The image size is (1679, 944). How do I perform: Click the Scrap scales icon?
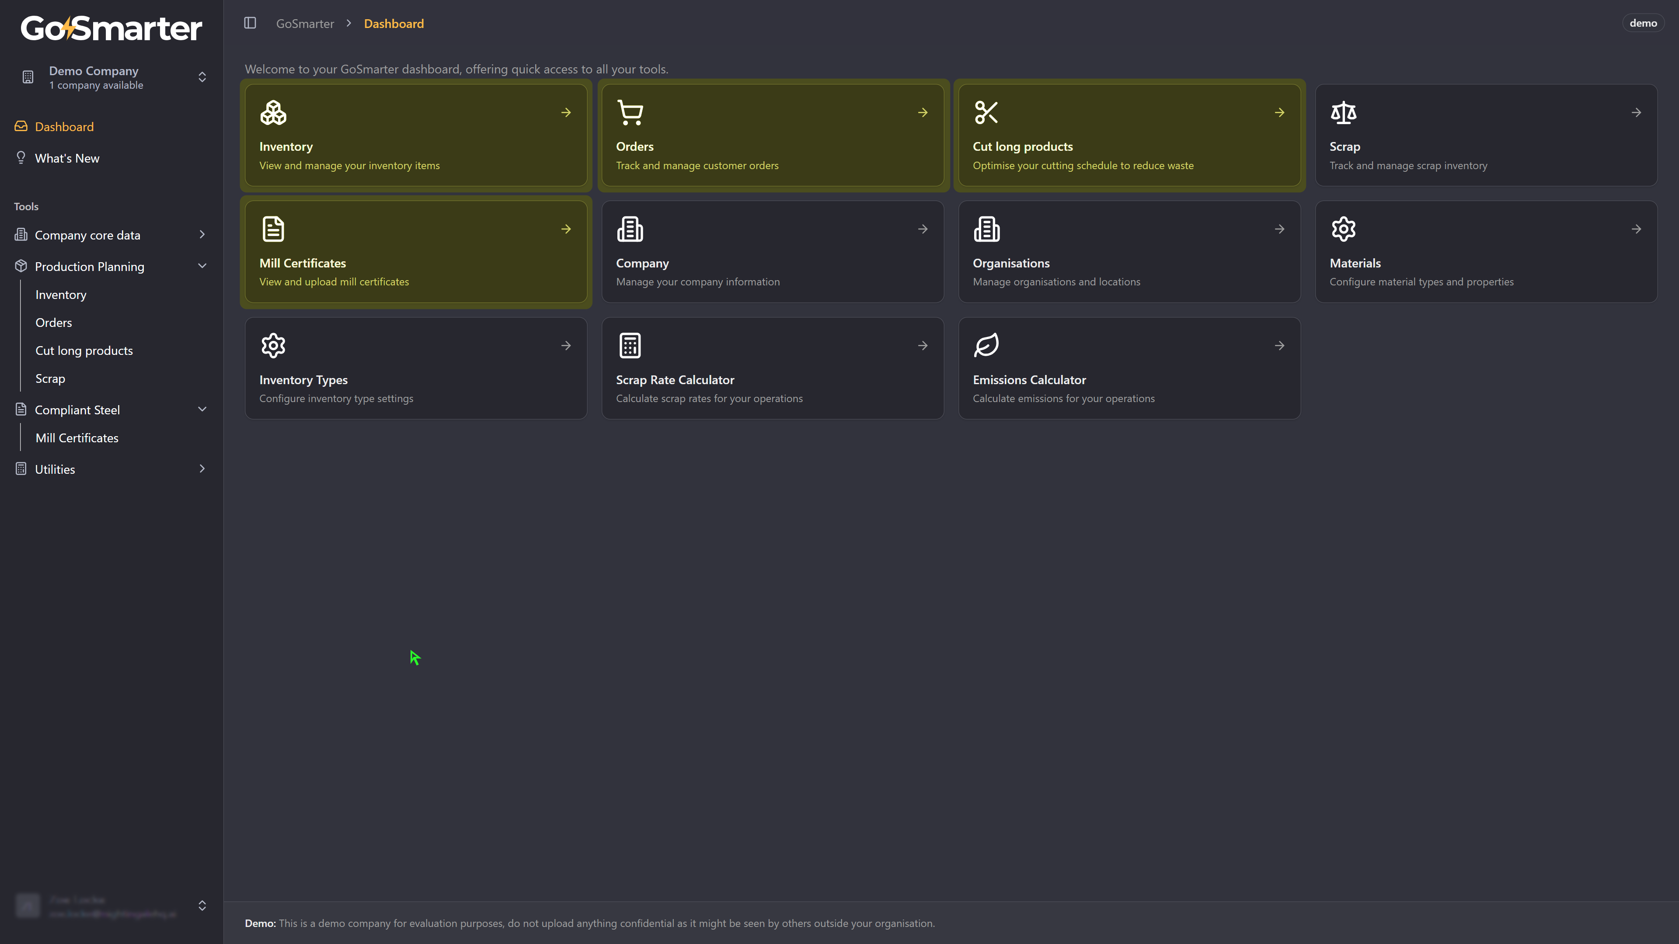(x=1343, y=113)
